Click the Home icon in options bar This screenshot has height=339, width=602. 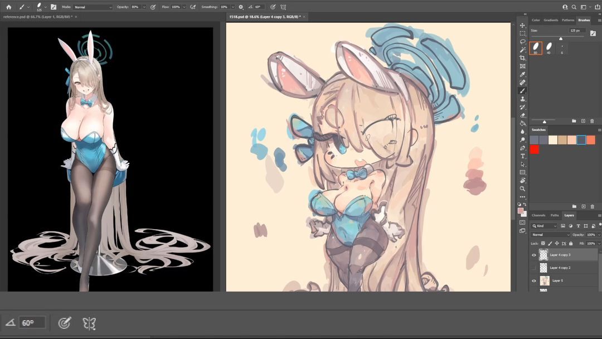click(8, 7)
